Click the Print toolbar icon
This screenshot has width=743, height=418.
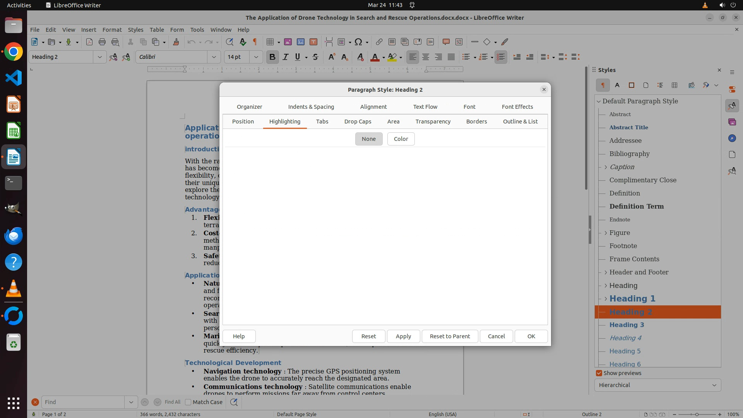tap(102, 42)
